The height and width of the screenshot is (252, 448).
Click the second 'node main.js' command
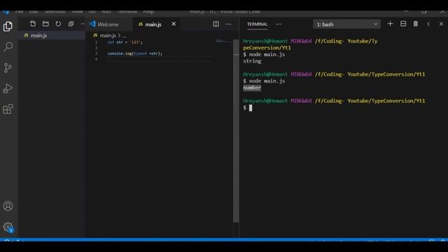tap(267, 81)
